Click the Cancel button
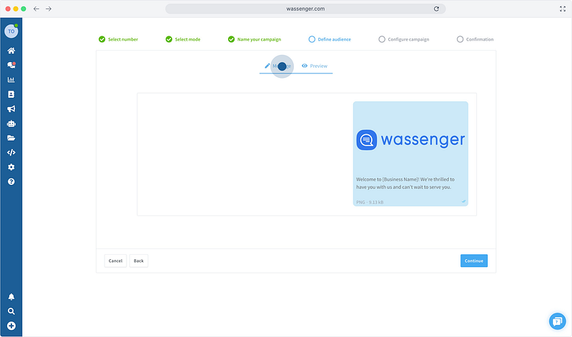 pos(115,261)
